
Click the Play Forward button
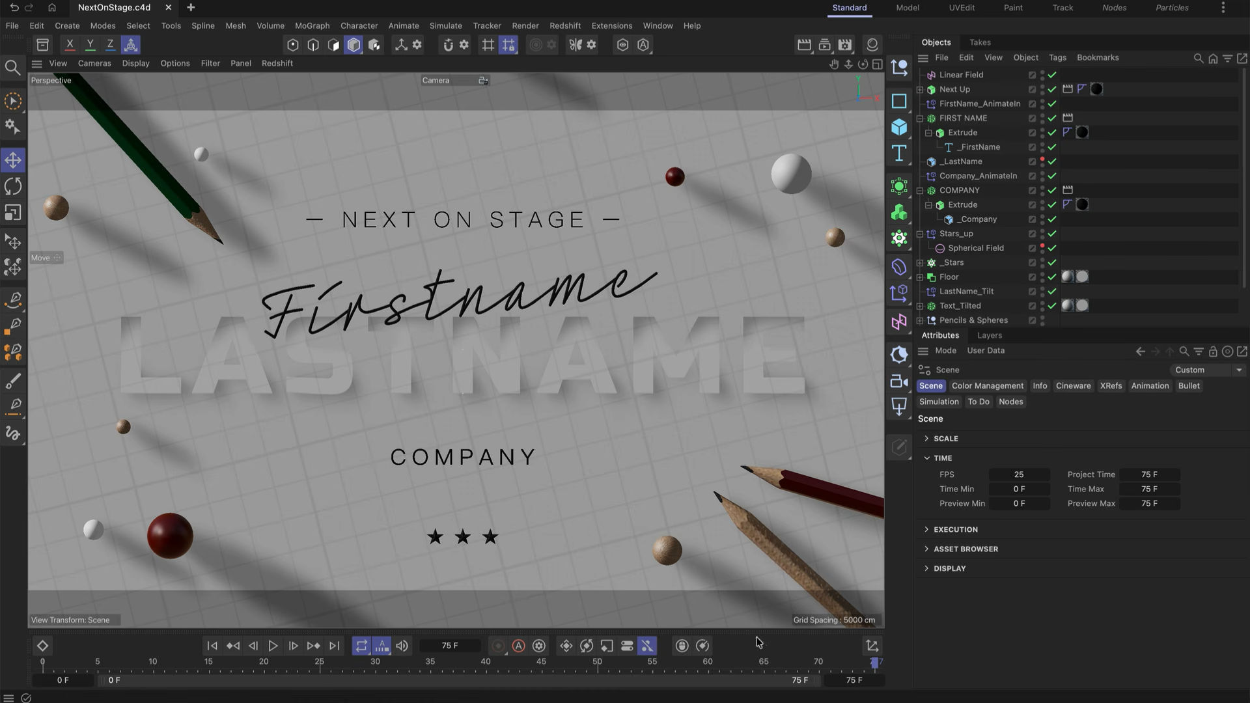(x=273, y=646)
